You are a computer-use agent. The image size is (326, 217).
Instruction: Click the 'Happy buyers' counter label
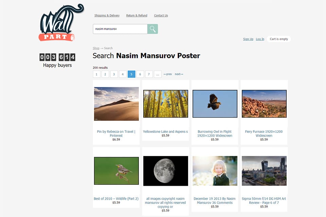click(x=57, y=65)
